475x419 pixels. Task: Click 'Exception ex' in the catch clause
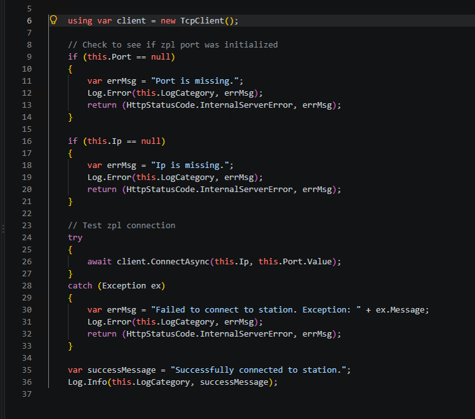coord(131,285)
